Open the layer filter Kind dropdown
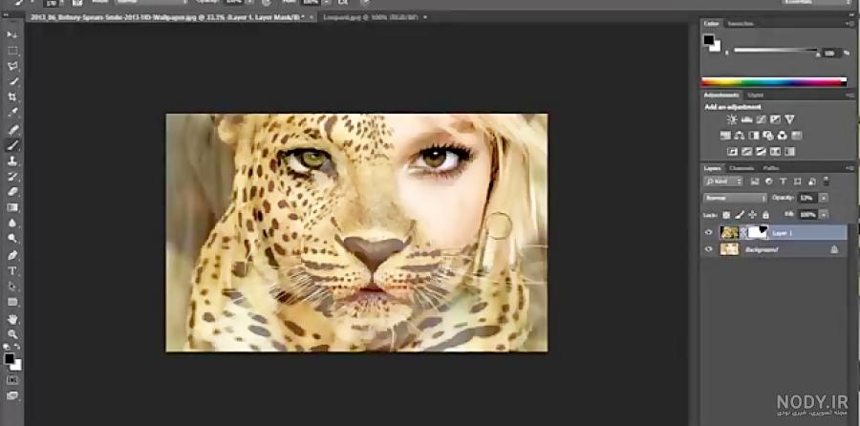The image size is (860, 426). click(723, 181)
